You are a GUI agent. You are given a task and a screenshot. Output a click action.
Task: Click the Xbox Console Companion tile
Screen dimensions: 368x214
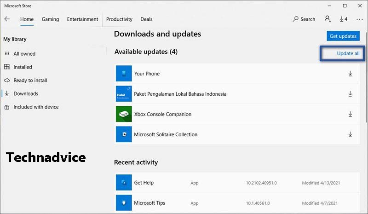pos(124,114)
